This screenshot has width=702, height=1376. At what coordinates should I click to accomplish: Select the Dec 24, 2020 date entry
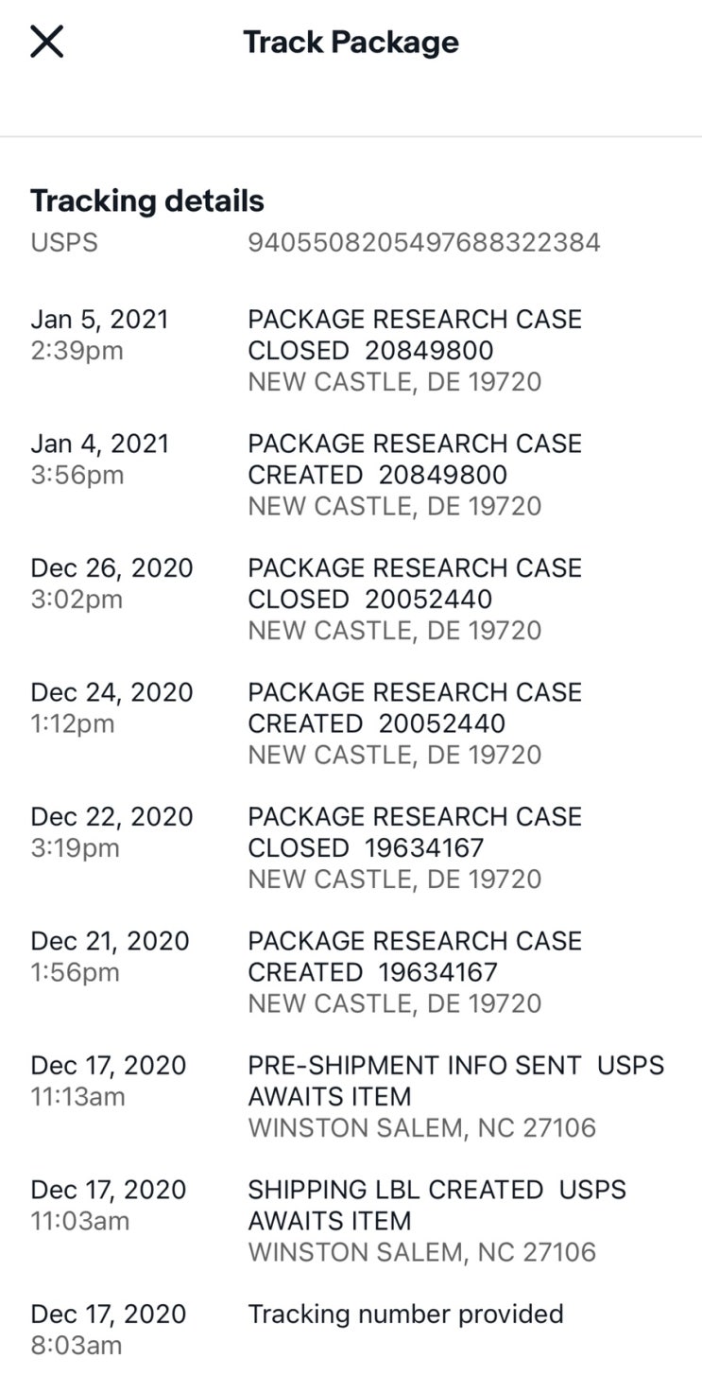[x=111, y=692]
